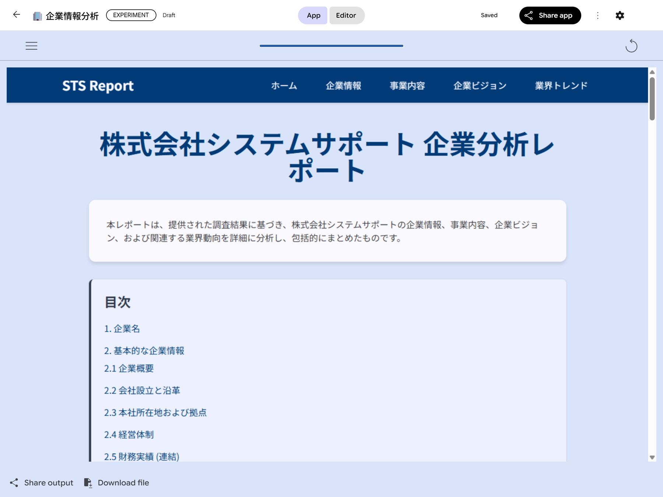The height and width of the screenshot is (497, 663).
Task: Click the restart refresh icon
Action: pyautogui.click(x=631, y=46)
